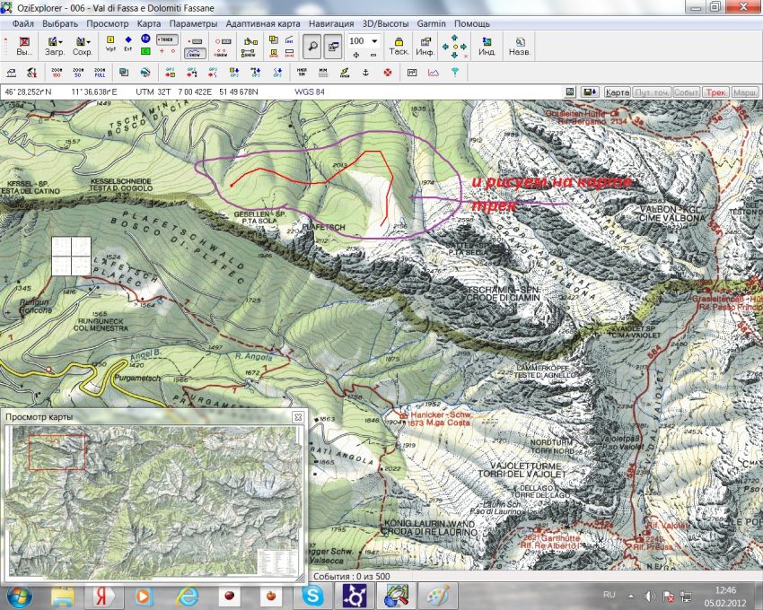The image size is (763, 610).
Task: Click the red rectangle in overview map
Action: pos(57,452)
